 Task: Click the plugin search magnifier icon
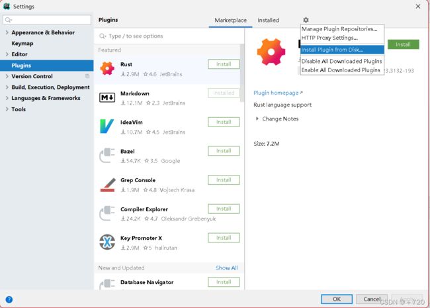(x=103, y=36)
